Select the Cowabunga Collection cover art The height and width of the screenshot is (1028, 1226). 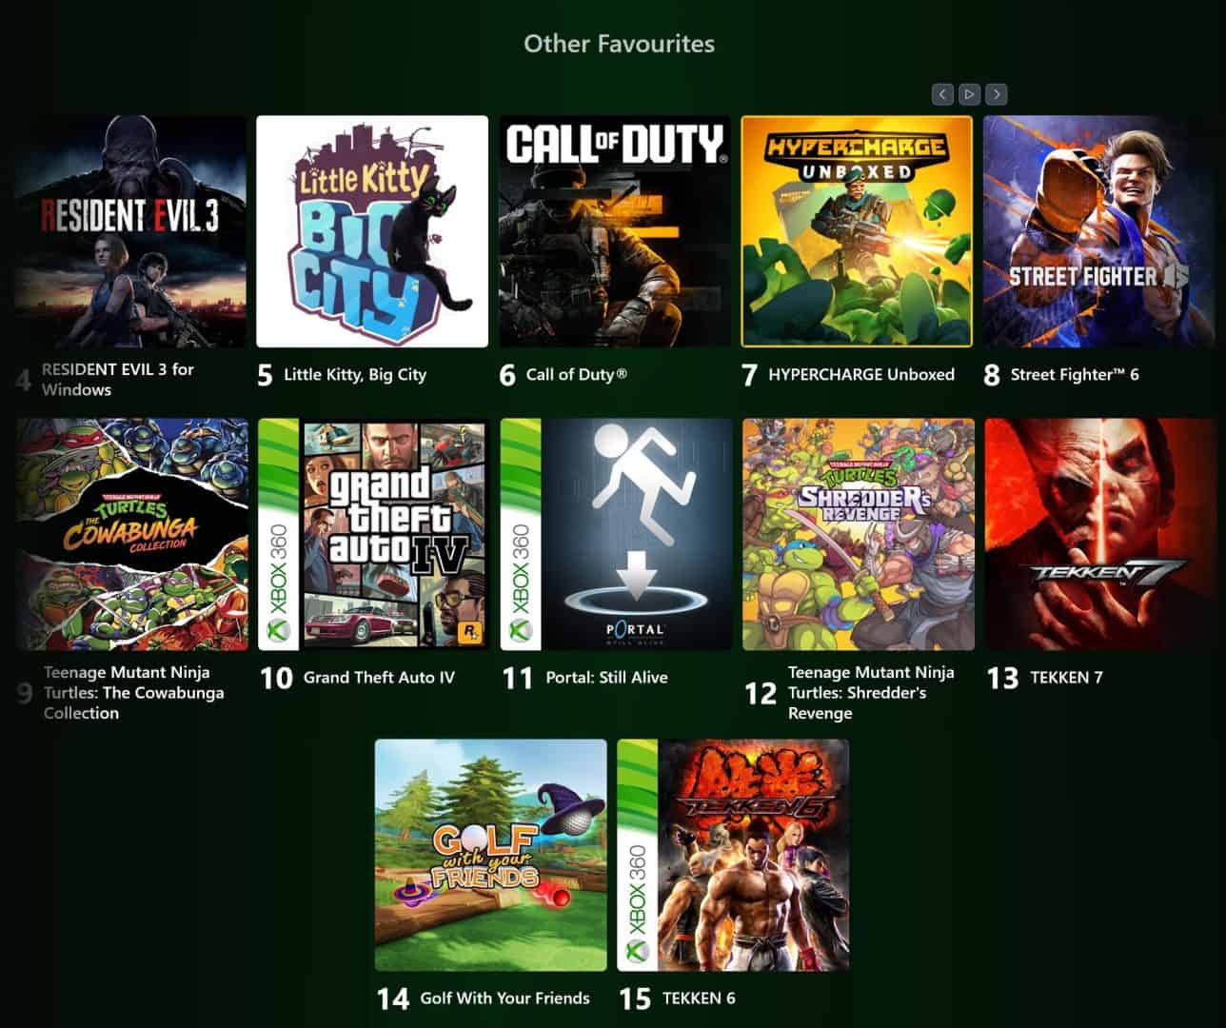132,534
